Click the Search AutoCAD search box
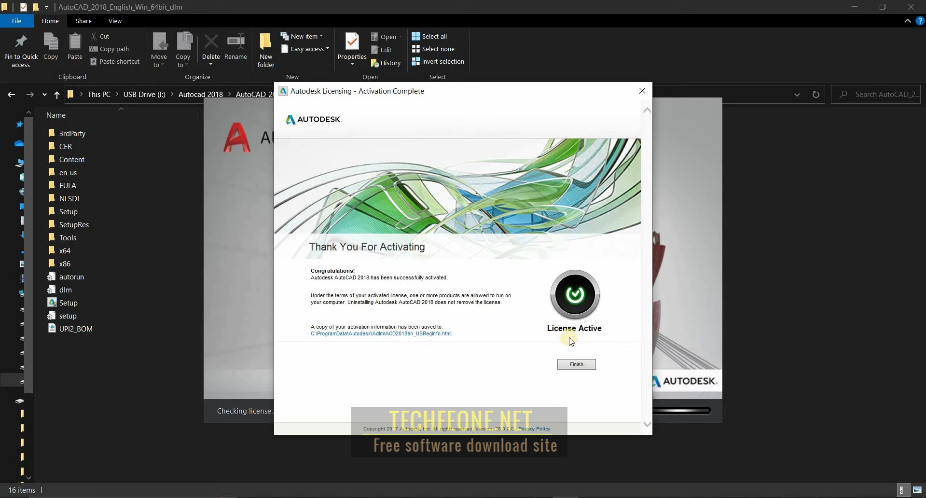 (x=876, y=95)
